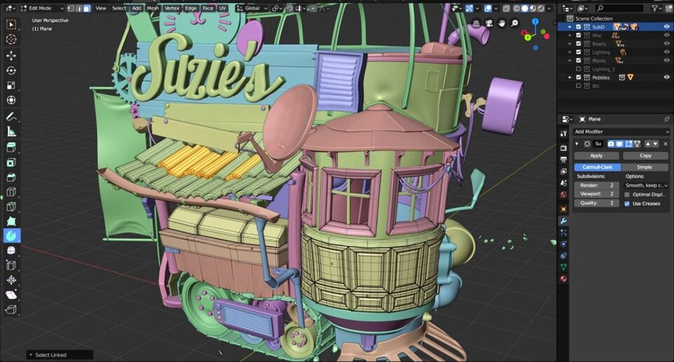
Task: Toggle modifier show in render camera icon
Action: tap(611, 144)
